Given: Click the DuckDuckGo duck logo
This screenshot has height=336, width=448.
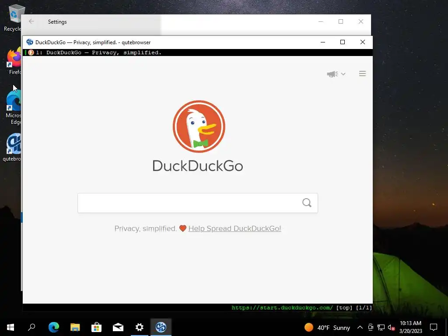Looking at the screenshot, I should click(199, 126).
